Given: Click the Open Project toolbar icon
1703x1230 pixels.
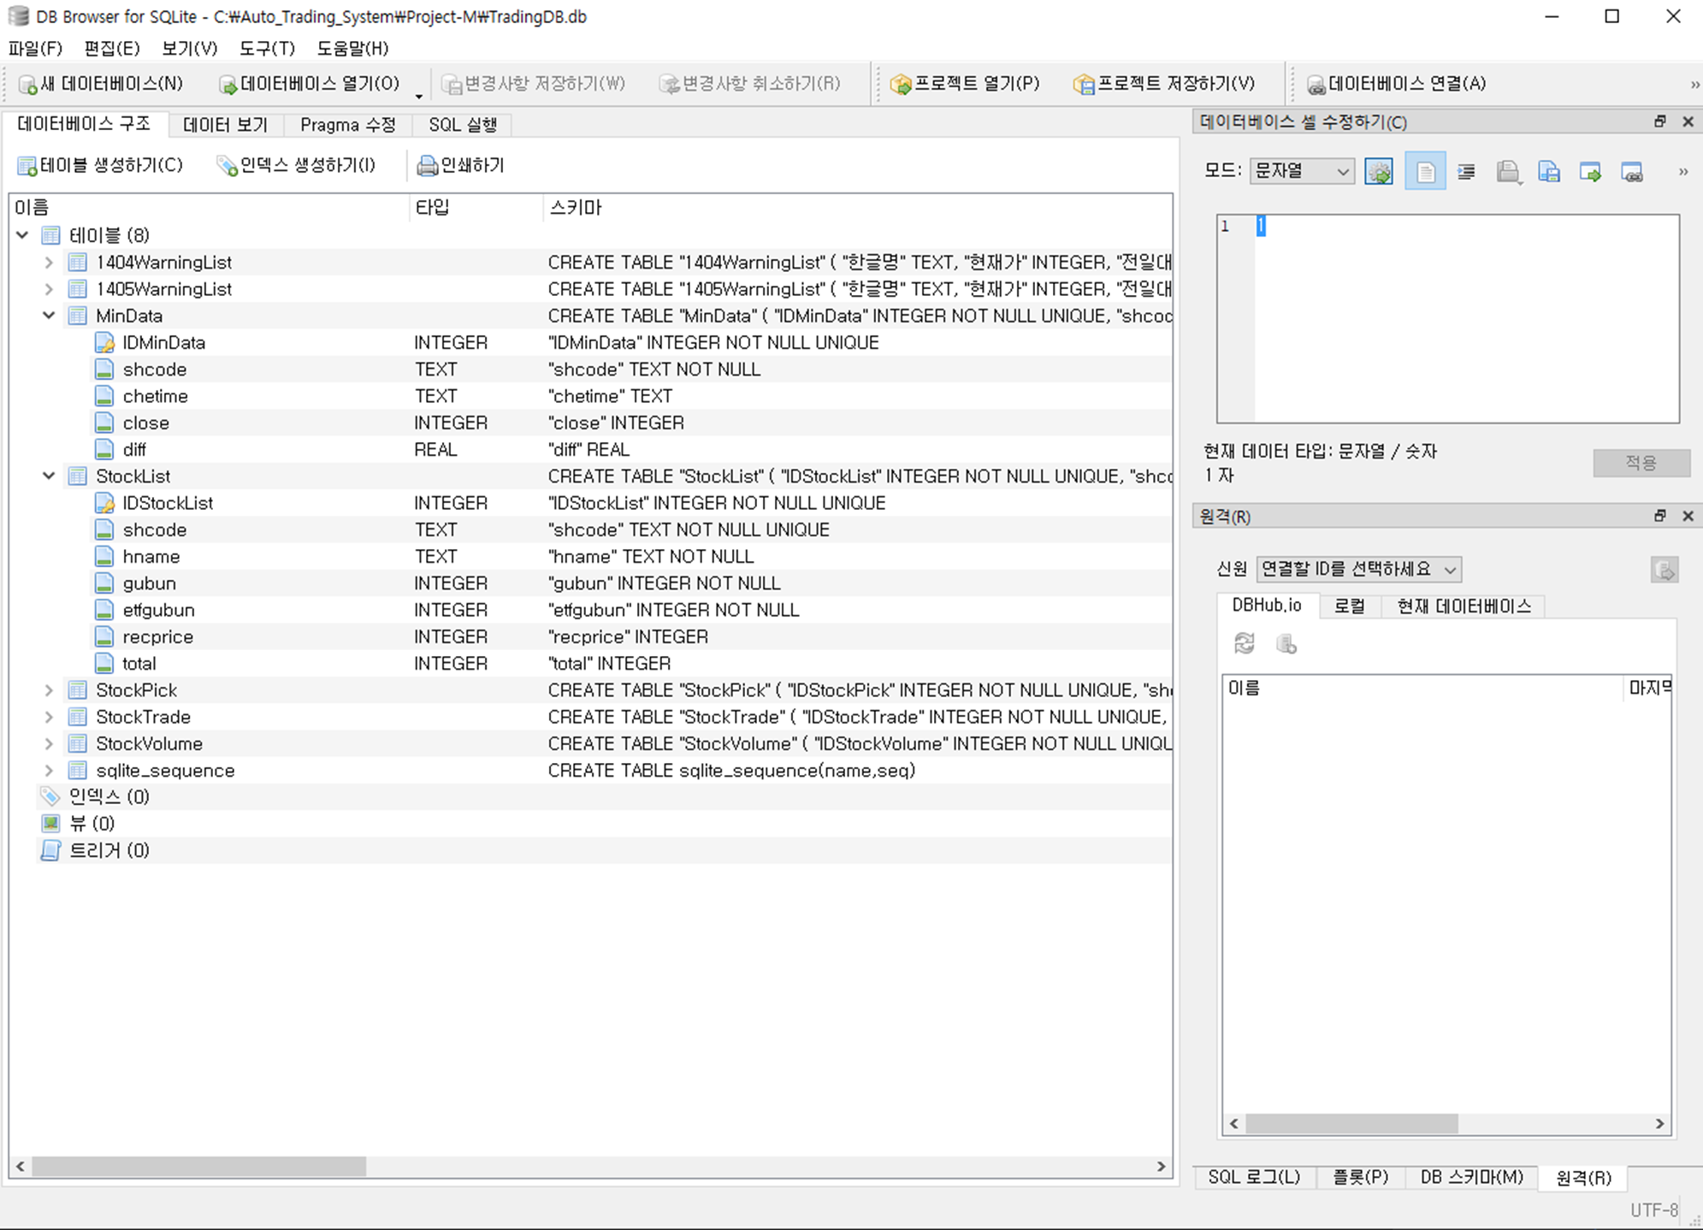Looking at the screenshot, I should point(900,85).
